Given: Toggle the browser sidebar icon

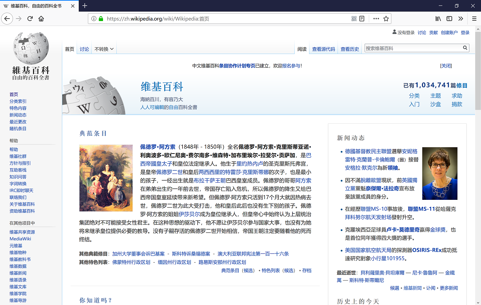Looking at the screenshot, I should point(449,19).
